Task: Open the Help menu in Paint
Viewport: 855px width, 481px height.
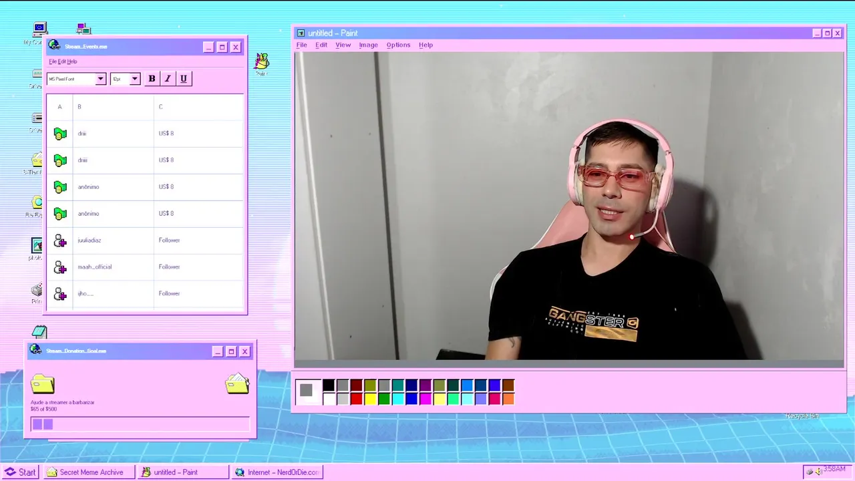Action: (x=425, y=45)
